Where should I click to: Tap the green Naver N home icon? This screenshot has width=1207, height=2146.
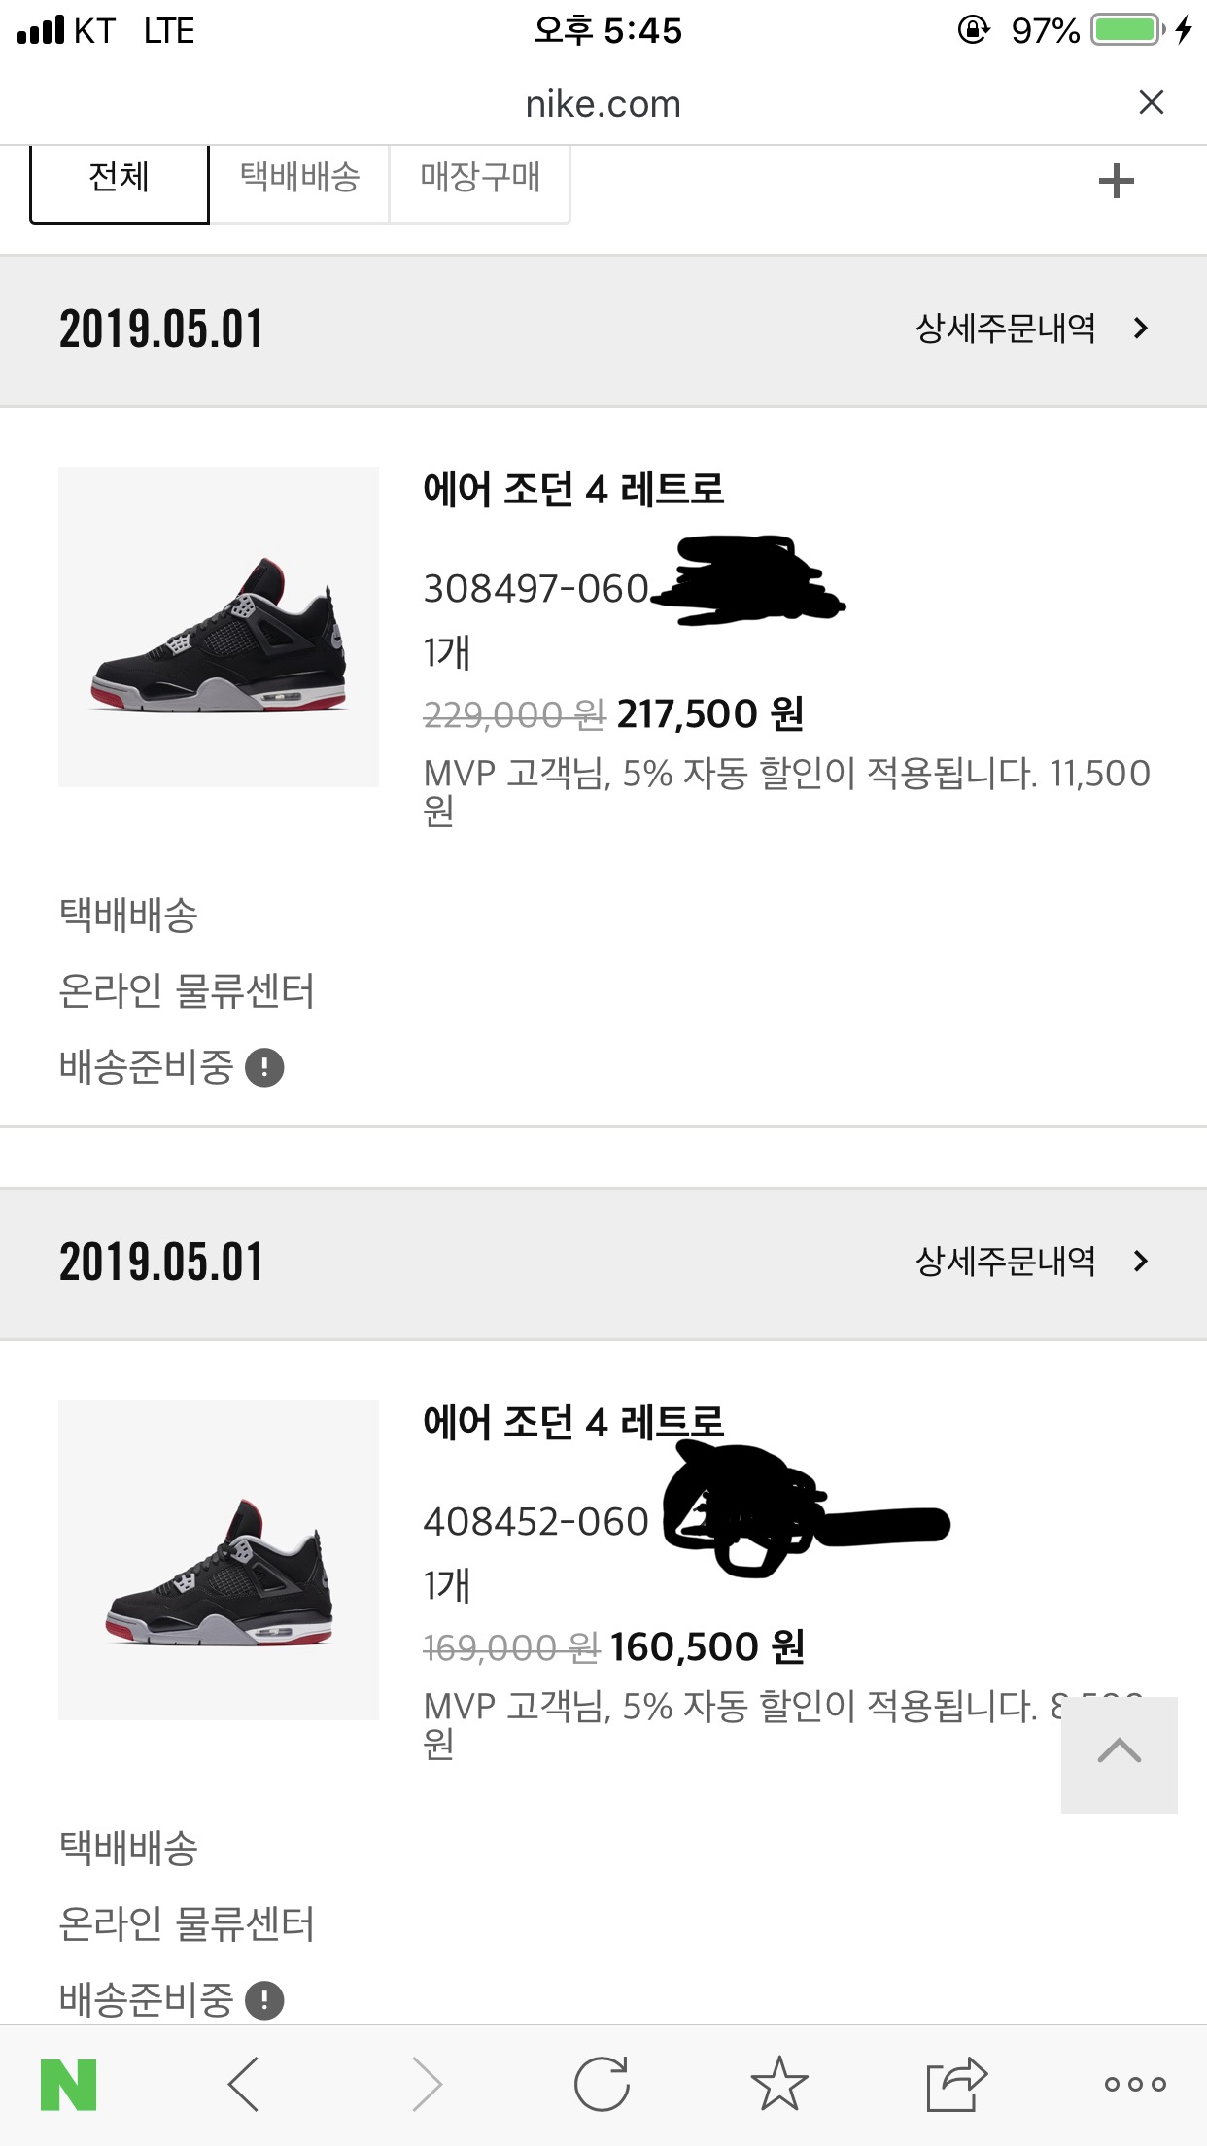tap(68, 2085)
